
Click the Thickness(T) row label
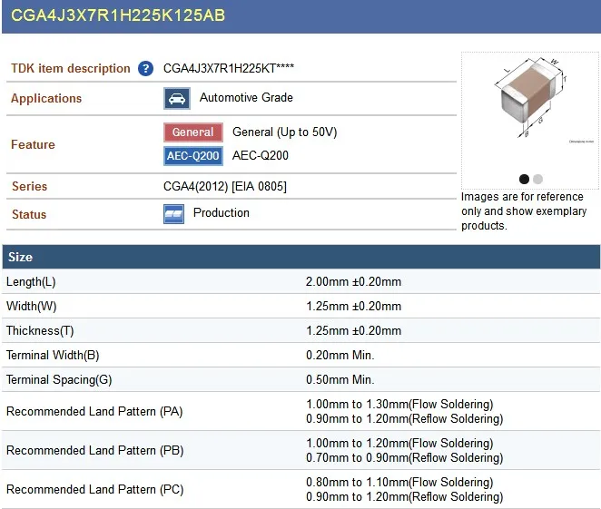[40, 331]
